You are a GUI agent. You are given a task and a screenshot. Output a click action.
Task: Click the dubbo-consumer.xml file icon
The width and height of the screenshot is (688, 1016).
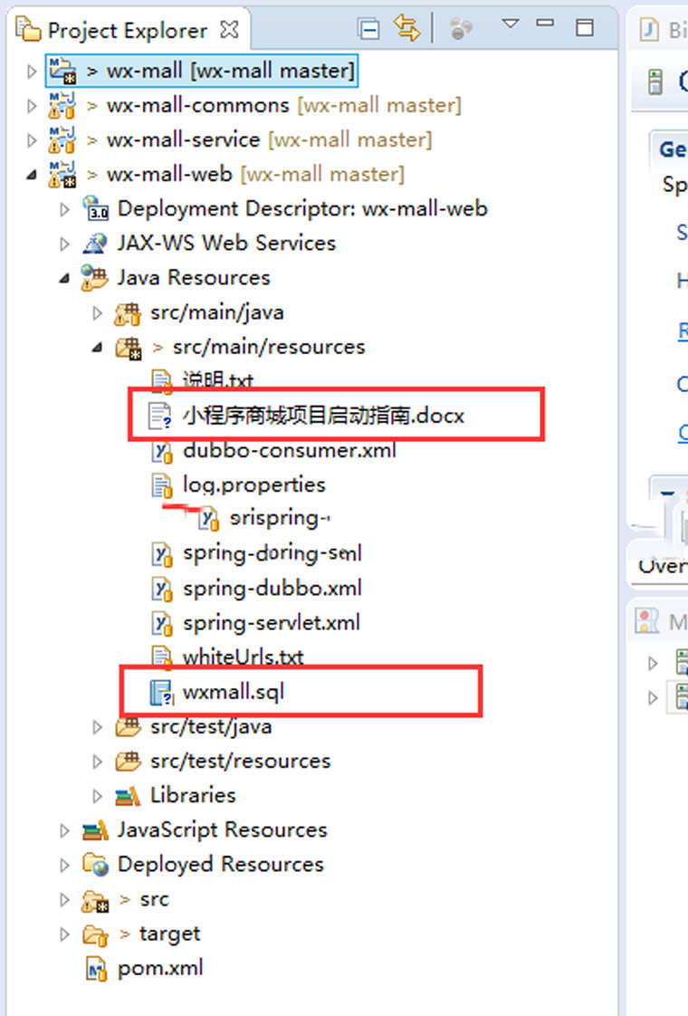coord(161,451)
